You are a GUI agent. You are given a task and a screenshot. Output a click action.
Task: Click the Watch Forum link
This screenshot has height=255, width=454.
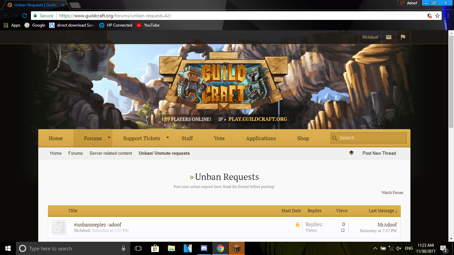coord(392,193)
